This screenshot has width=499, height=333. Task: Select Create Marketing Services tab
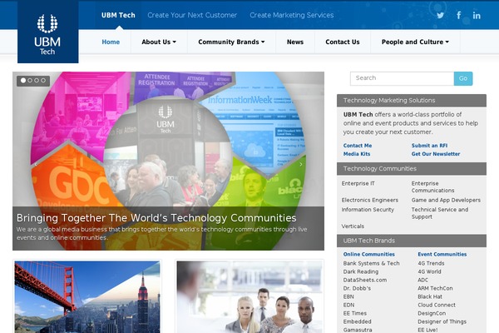[292, 15]
